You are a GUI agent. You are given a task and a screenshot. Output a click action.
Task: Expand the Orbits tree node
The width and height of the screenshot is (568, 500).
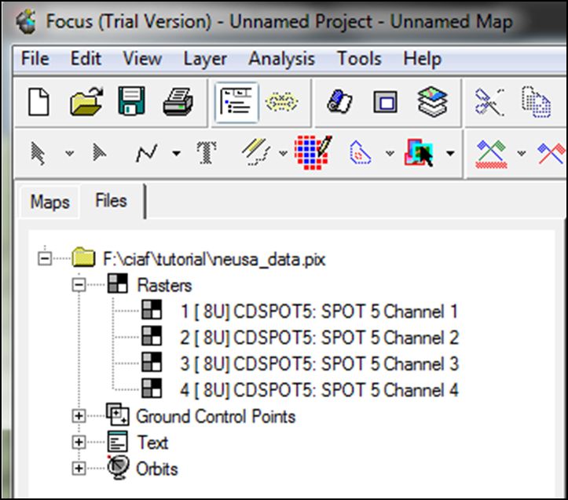pos(79,469)
